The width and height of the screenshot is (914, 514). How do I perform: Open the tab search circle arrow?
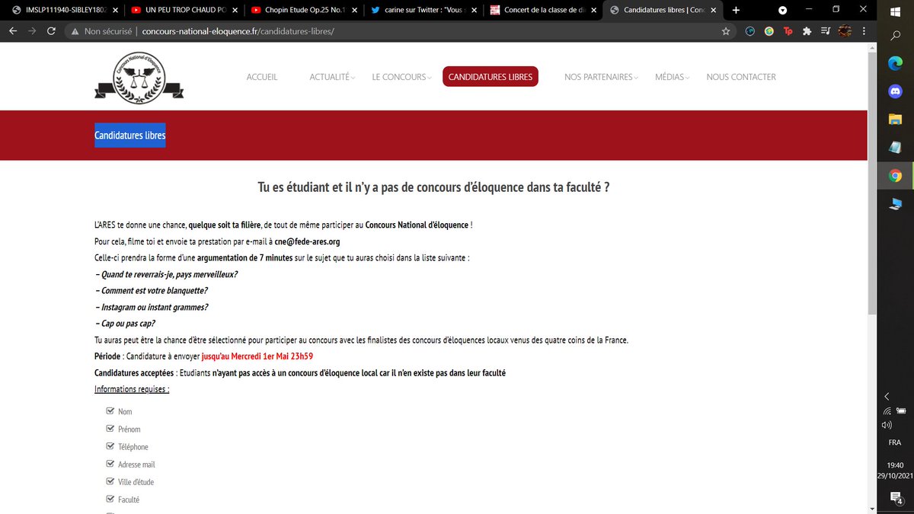782,10
